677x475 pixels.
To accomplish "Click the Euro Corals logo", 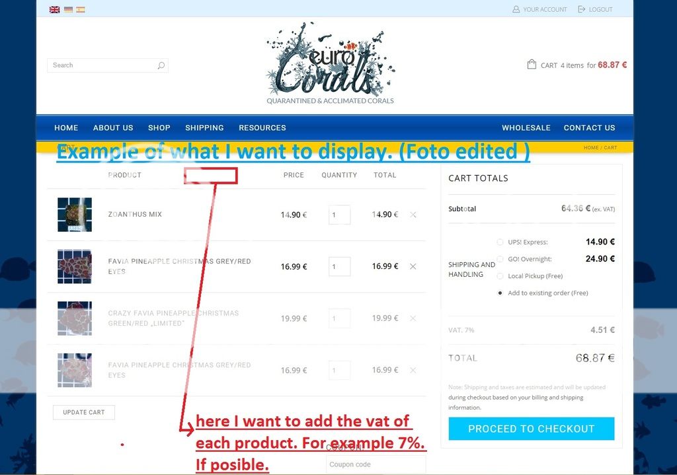I will click(330, 64).
